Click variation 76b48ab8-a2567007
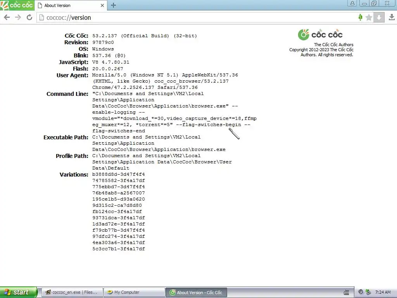 (x=119, y=193)
